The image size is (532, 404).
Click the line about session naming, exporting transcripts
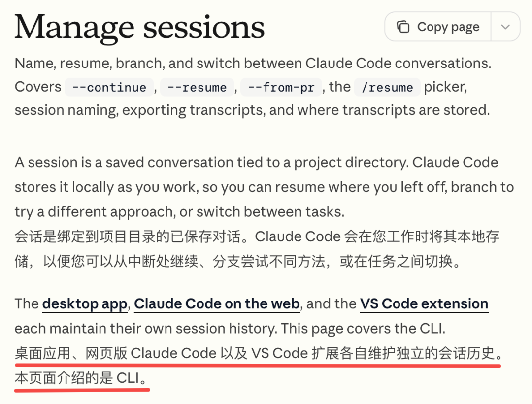coord(252,110)
